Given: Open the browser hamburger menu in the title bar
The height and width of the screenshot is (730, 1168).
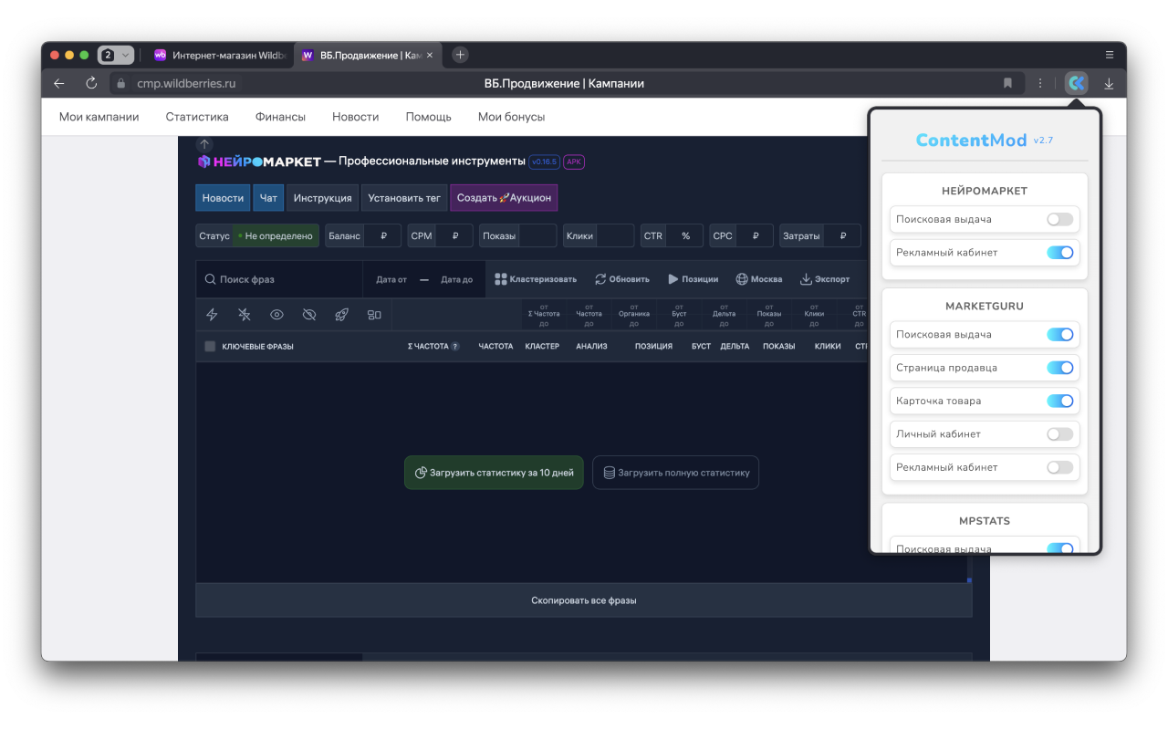Looking at the screenshot, I should coord(1109,55).
